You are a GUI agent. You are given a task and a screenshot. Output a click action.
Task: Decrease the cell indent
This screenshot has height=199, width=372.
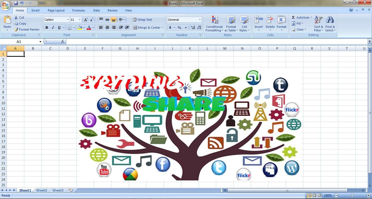tap(121, 28)
